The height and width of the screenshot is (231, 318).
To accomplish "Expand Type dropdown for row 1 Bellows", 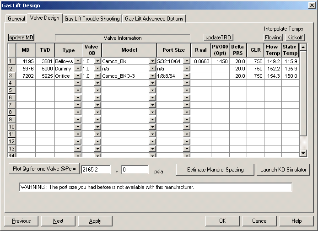I will [78, 61].
